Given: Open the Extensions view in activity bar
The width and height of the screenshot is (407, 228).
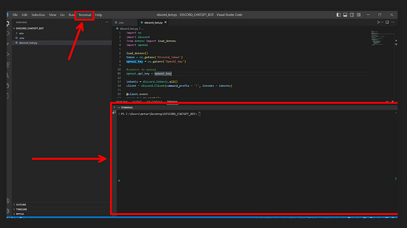Looking at the screenshot, I should click(8, 65).
